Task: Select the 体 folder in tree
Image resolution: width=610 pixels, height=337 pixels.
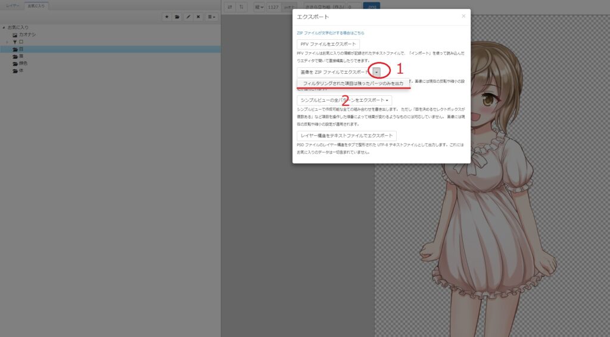Action: click(x=21, y=71)
